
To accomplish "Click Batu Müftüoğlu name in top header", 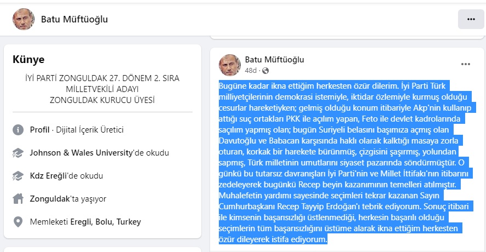I will pyautogui.click(x=75, y=19).
